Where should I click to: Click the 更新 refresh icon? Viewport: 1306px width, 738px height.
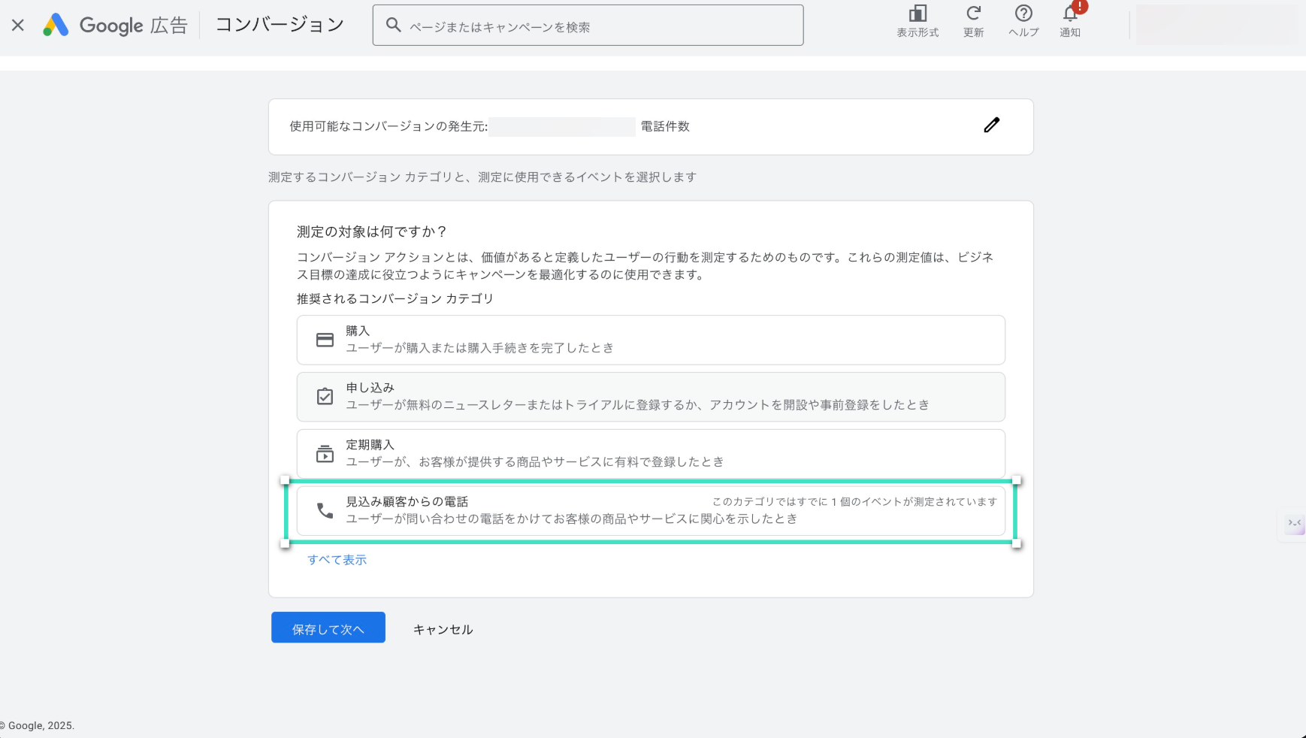973,14
